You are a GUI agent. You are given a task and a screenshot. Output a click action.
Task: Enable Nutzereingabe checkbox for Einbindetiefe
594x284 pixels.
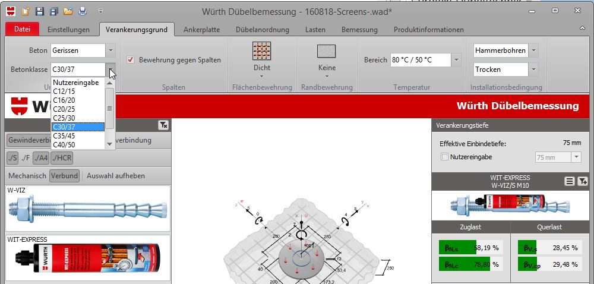[444, 157]
